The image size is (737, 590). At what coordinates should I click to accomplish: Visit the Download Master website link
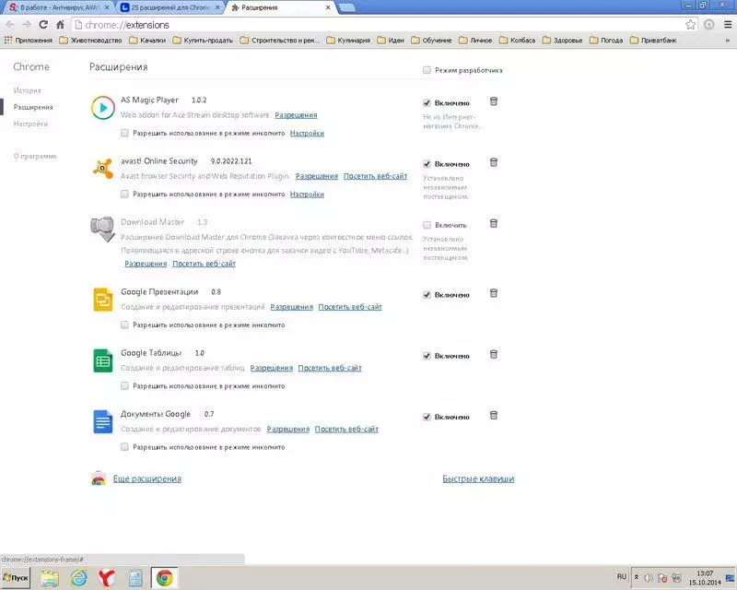click(204, 264)
